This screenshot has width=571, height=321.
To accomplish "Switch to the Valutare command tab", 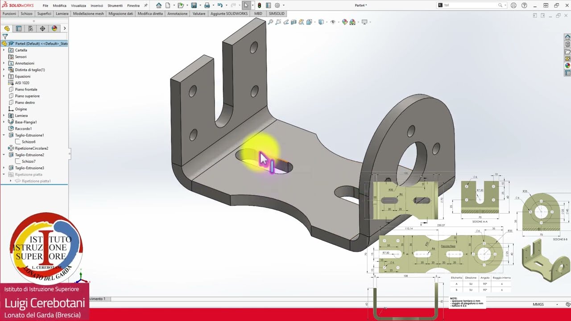I will (x=199, y=14).
